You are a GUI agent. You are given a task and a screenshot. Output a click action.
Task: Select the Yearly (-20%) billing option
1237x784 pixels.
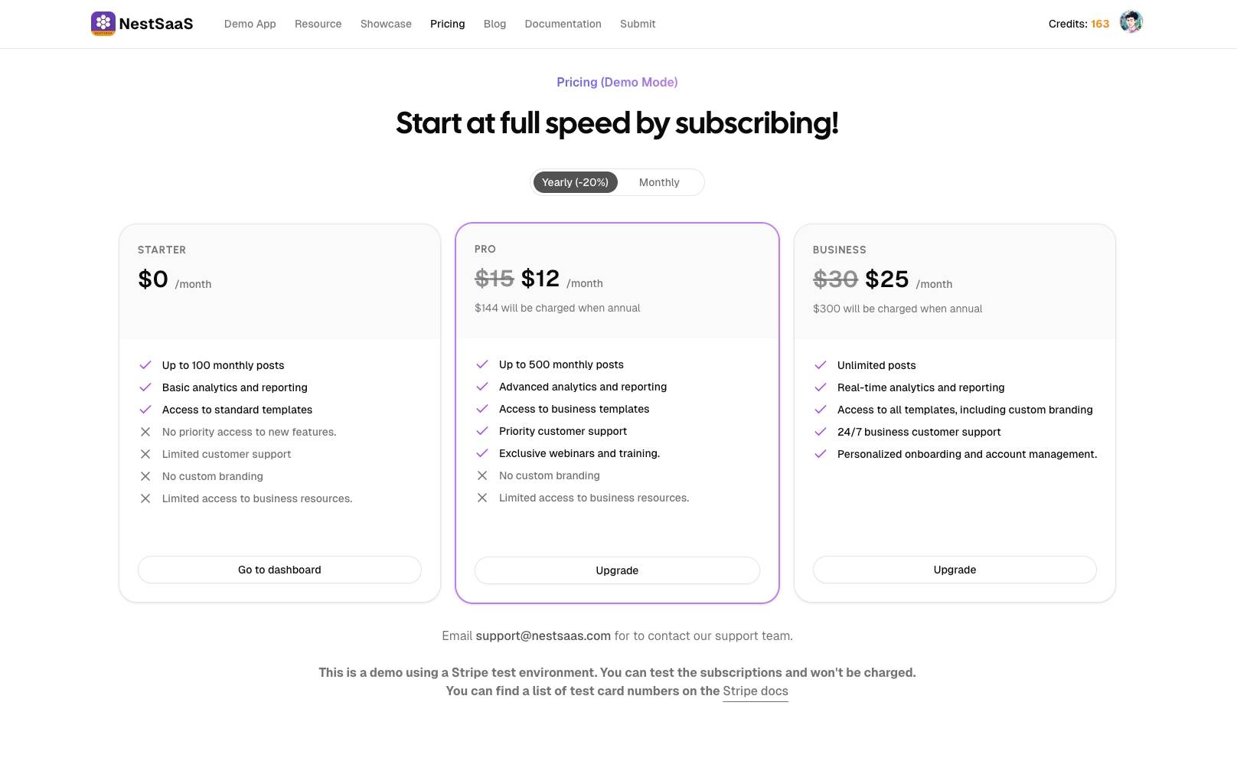(575, 182)
